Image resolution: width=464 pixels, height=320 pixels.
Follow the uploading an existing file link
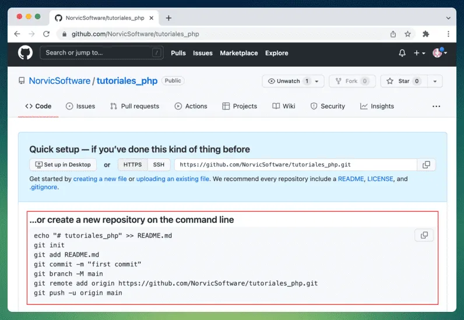coord(173,179)
